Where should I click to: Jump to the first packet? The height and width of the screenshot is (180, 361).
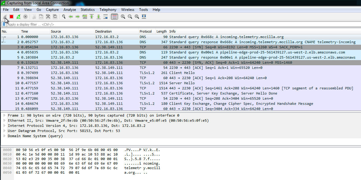pyautogui.click(x=92, y=17)
